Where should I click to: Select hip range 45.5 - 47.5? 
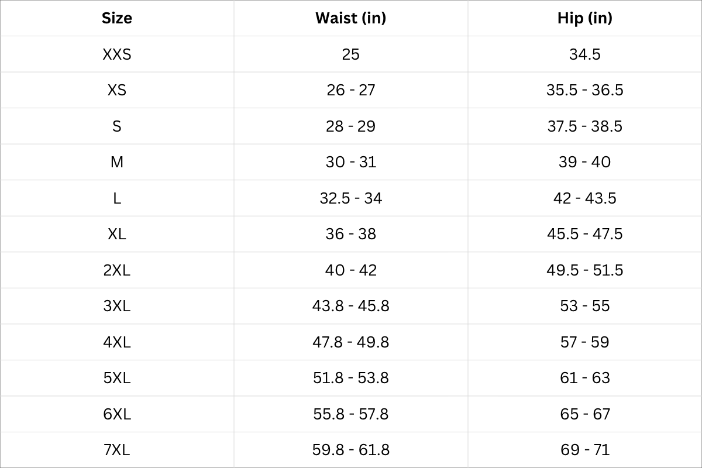click(x=585, y=234)
